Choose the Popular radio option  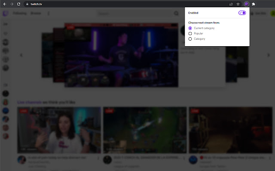pyautogui.click(x=190, y=33)
